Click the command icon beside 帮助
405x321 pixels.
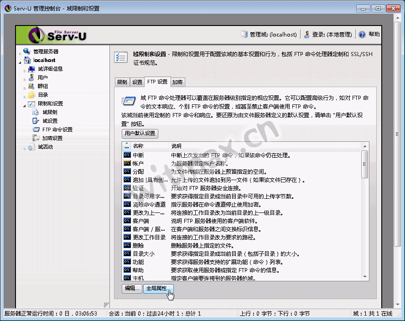tap(127, 270)
